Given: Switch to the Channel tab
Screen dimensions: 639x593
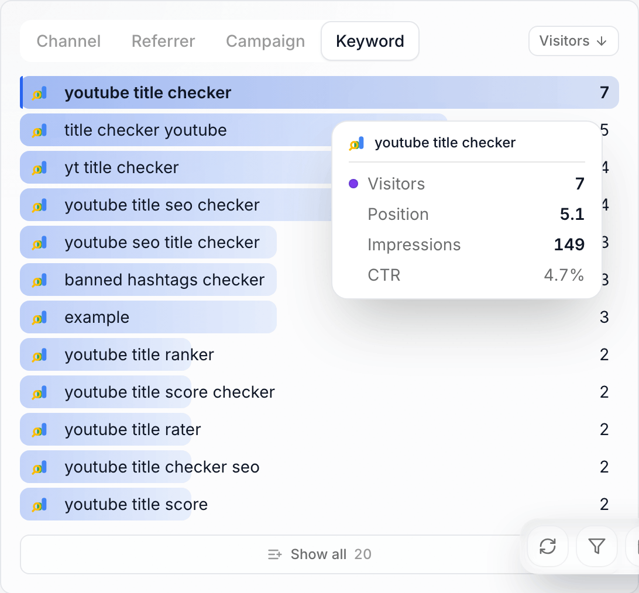Looking at the screenshot, I should [68, 41].
